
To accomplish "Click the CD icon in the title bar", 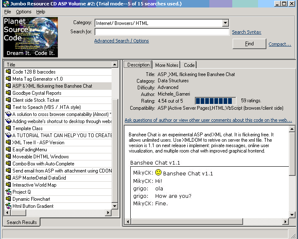I will (x=6, y=4).
